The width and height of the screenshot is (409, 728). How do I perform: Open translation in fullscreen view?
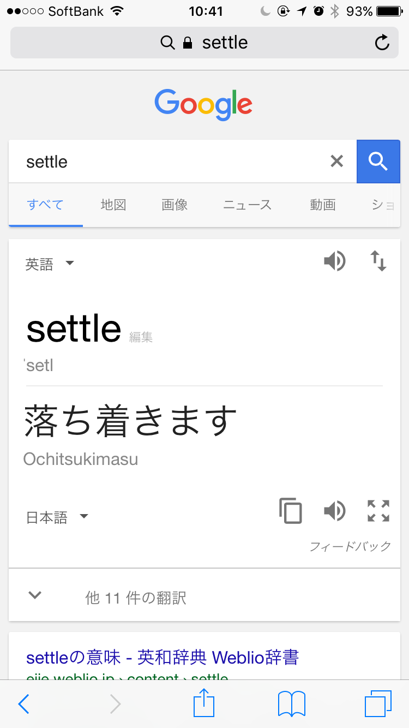click(x=378, y=511)
